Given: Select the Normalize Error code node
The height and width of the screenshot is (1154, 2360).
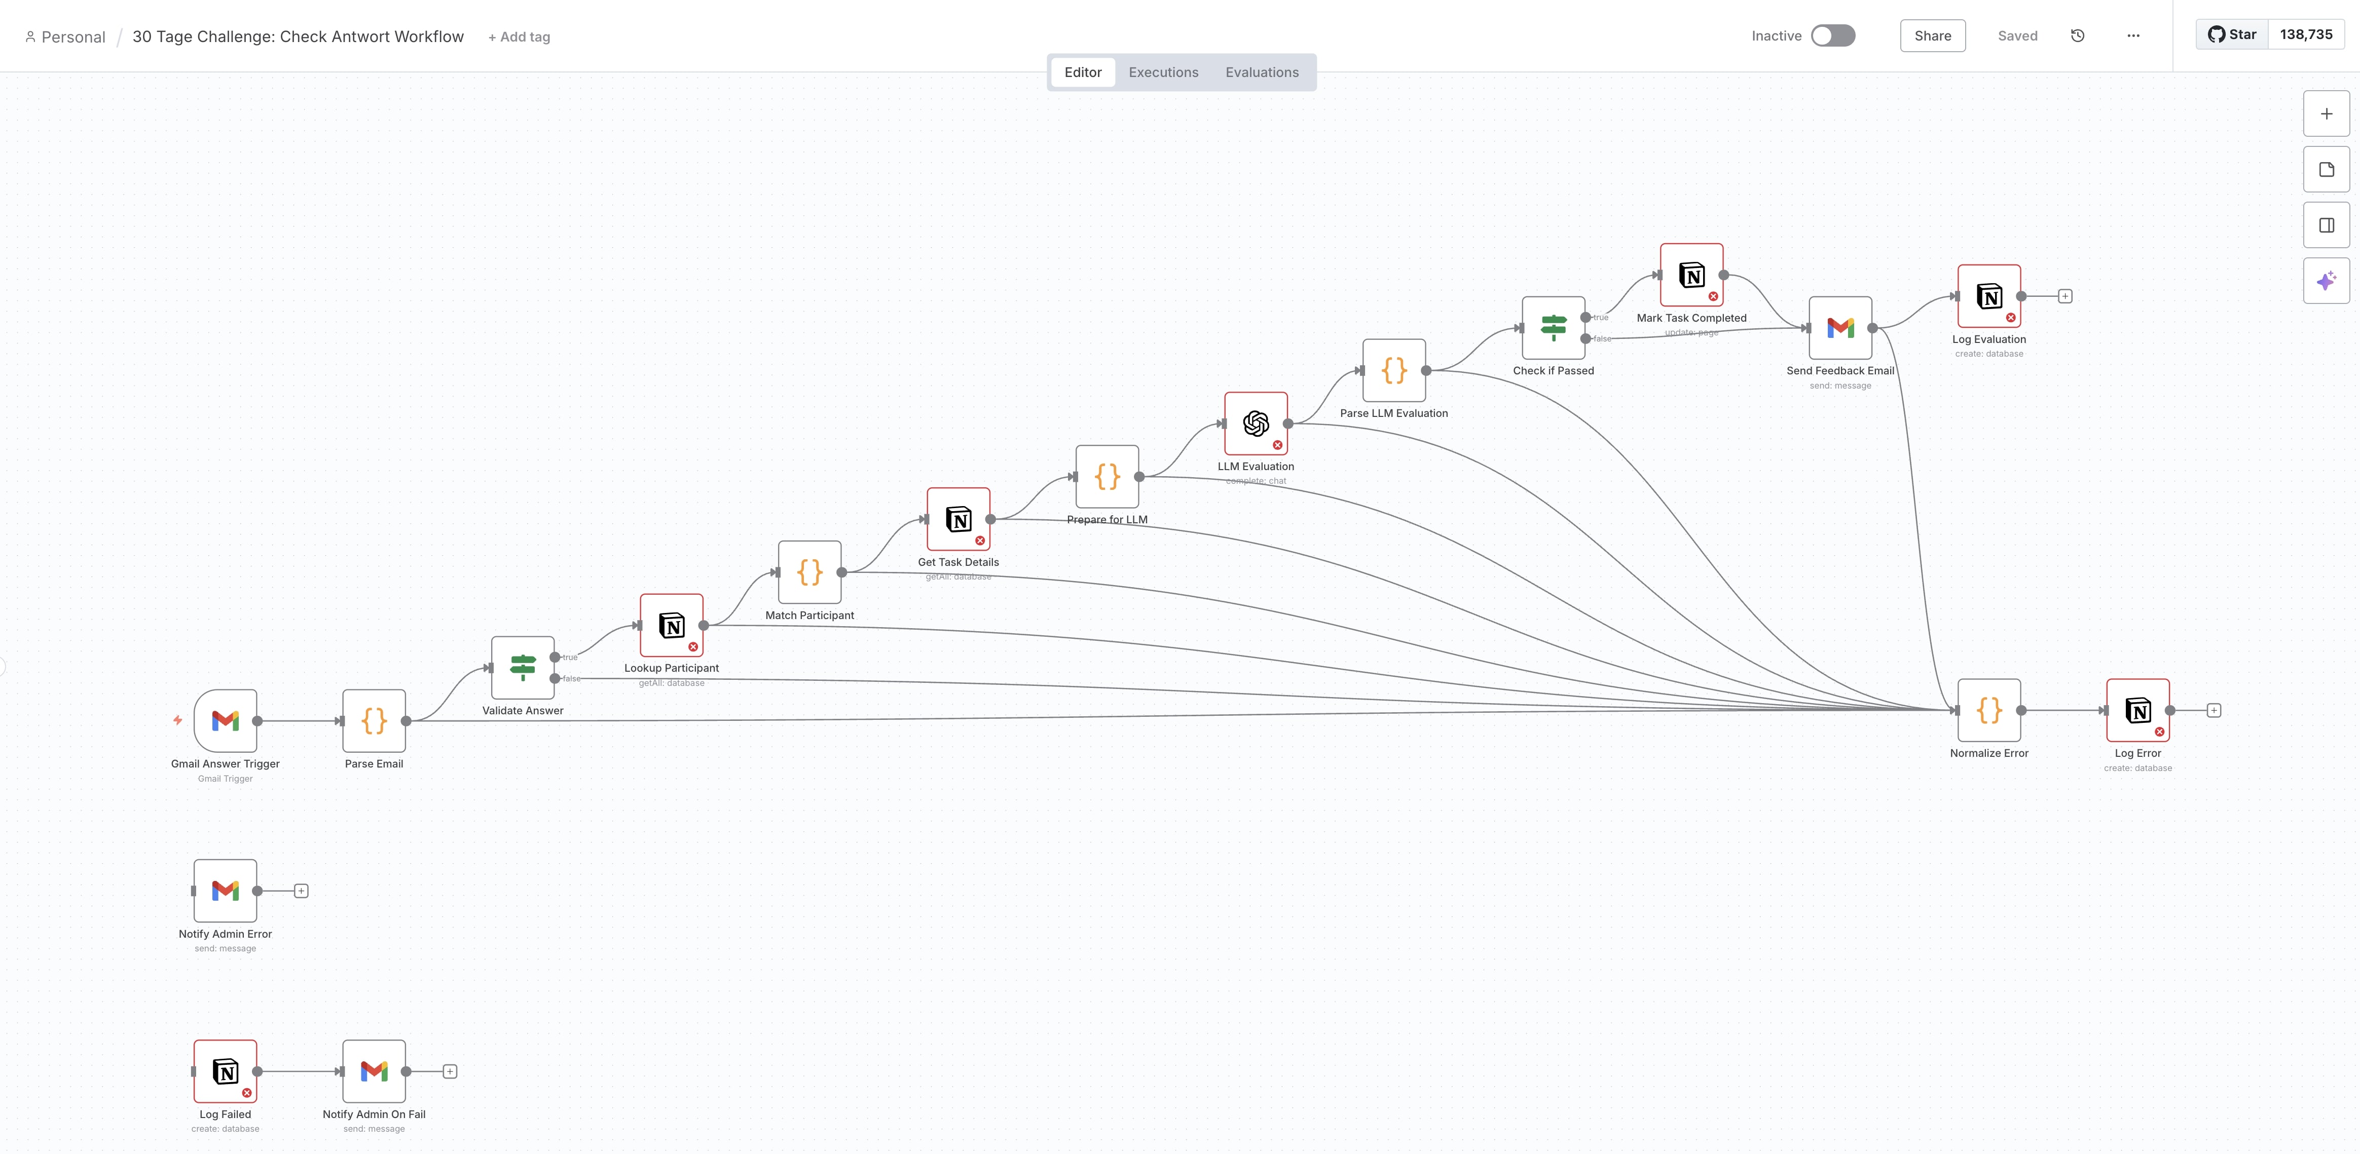Looking at the screenshot, I should click(1989, 710).
